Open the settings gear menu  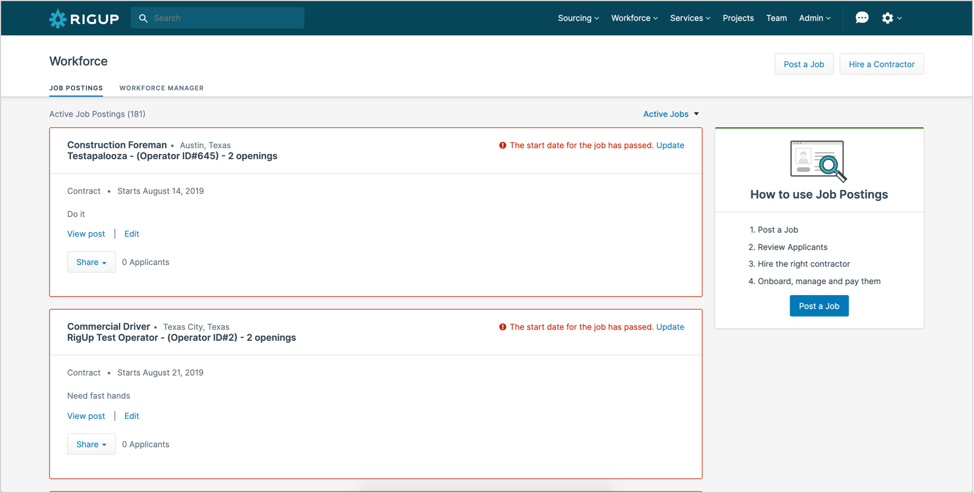(x=892, y=18)
